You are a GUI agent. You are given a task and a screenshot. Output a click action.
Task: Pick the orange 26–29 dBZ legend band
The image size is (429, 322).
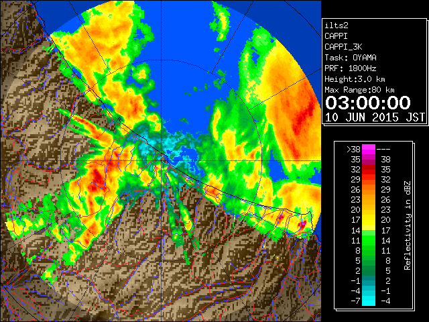[369, 190]
